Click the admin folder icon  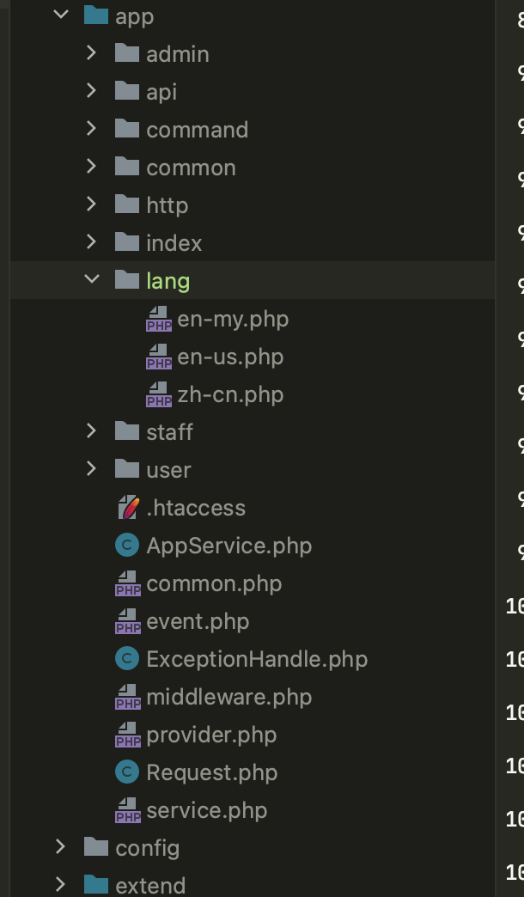click(x=127, y=52)
